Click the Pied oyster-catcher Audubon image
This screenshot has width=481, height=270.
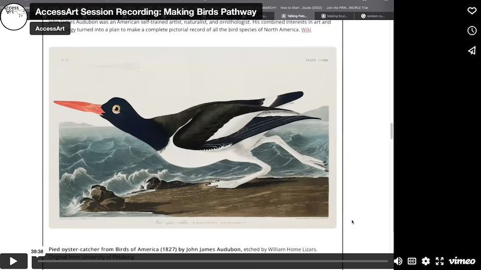click(x=193, y=138)
